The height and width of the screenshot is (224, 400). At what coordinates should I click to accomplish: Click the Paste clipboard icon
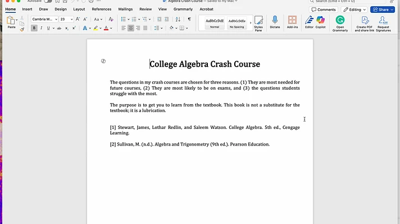point(11,20)
